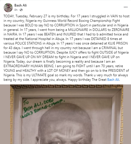Image resolution: width=131 pixels, height=144 pixels.
Task: Click the gold patterned left frame edge
Action: [x=12, y=116]
